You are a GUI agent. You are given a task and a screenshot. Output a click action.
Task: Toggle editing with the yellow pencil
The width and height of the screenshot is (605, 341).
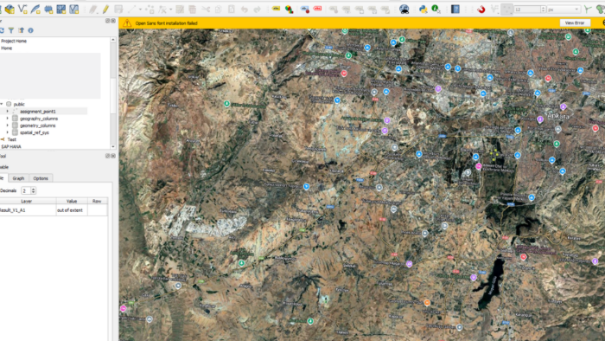pos(105,9)
